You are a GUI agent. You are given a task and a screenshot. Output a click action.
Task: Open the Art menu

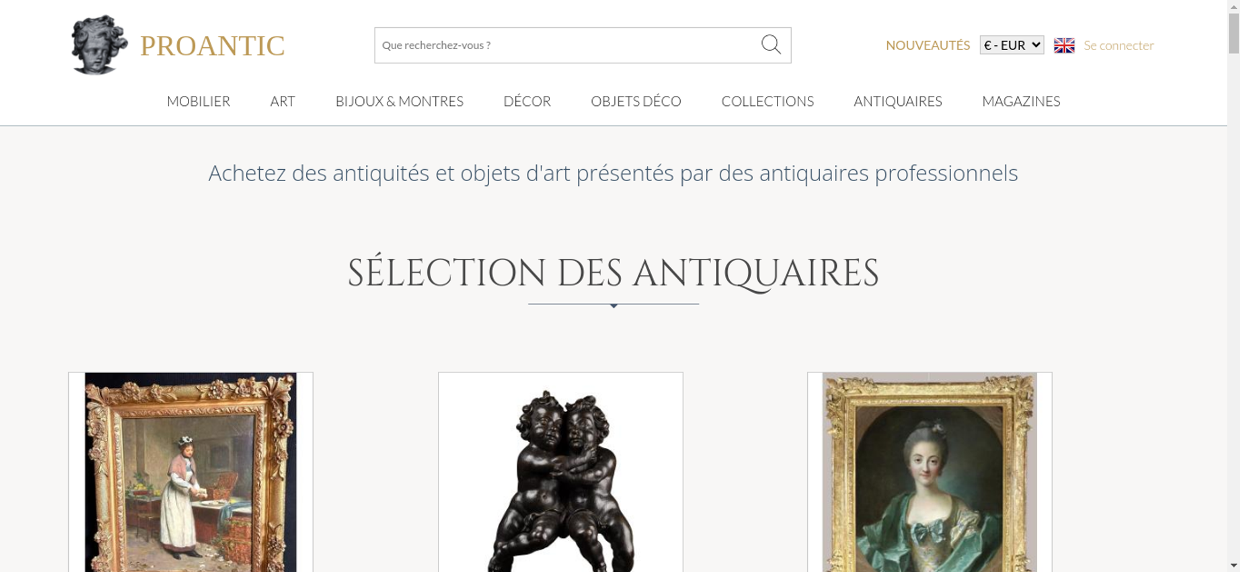pyautogui.click(x=283, y=101)
